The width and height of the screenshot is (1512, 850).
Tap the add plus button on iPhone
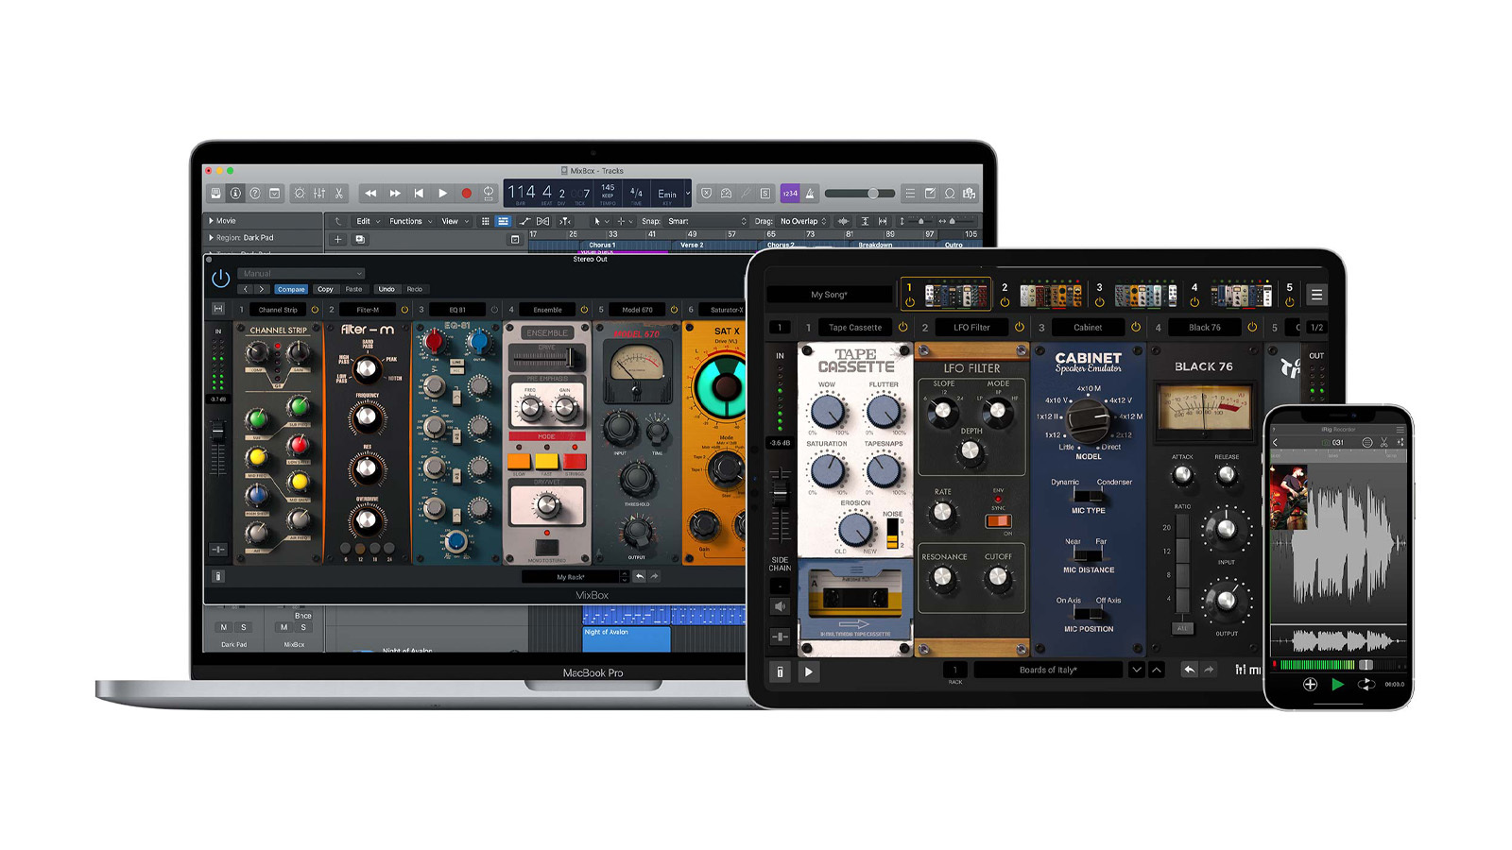pos(1310,684)
